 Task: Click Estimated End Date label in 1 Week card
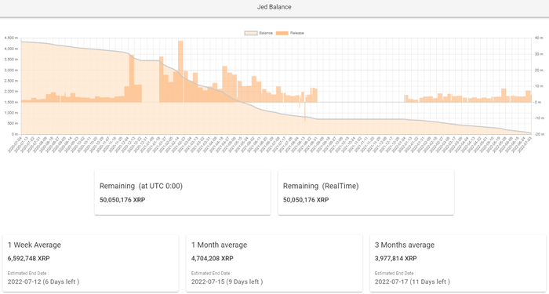[x=28, y=274]
